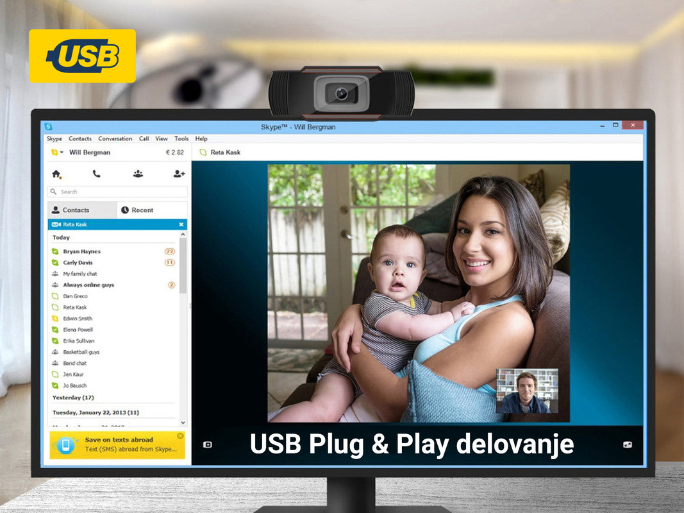Click the recent list scrollbar thumb
The width and height of the screenshot is (684, 513).
[x=183, y=266]
